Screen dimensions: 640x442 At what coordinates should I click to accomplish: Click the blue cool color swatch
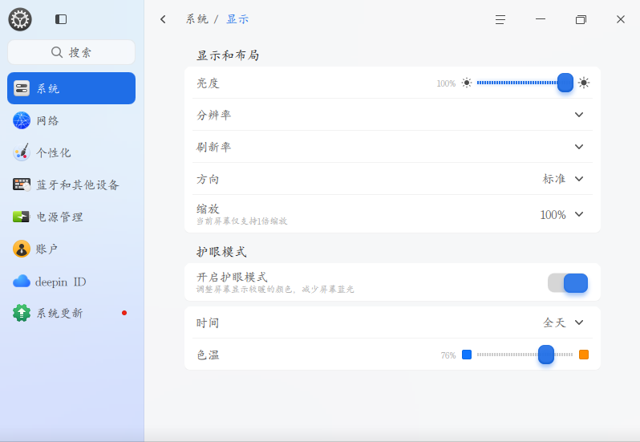tap(467, 355)
